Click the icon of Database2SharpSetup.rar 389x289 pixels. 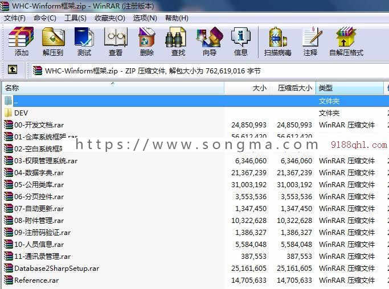click(x=8, y=268)
